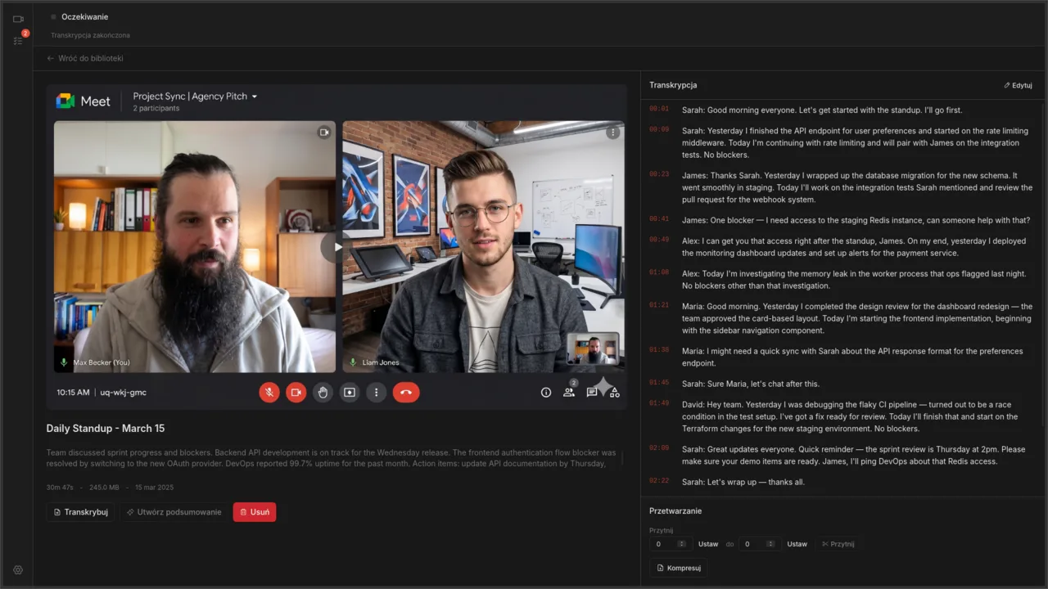Toggle the muted microphone button

click(269, 393)
